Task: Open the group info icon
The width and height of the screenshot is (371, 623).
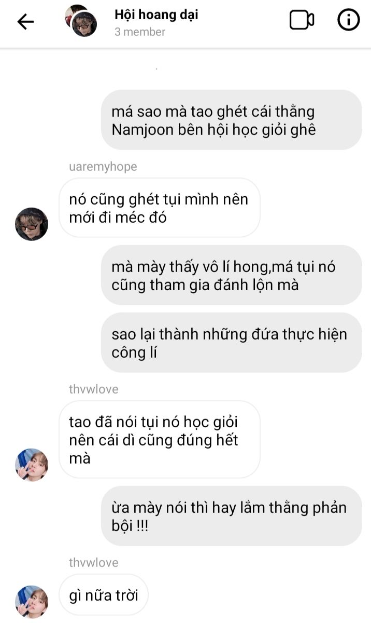Action: pos(349,20)
